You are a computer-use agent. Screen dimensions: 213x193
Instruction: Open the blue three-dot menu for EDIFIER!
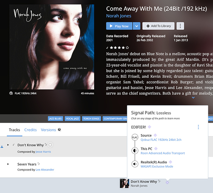(198, 127)
